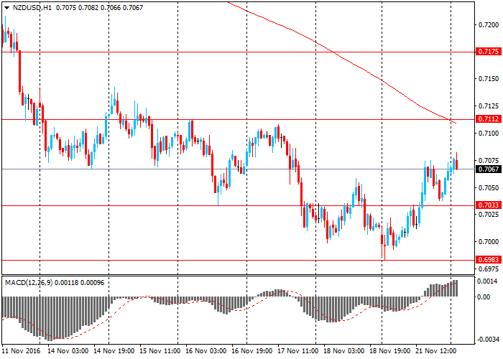Click the 11 Nov 2016 date label
Image resolution: width=503 pixels, height=359 pixels.
(20, 352)
